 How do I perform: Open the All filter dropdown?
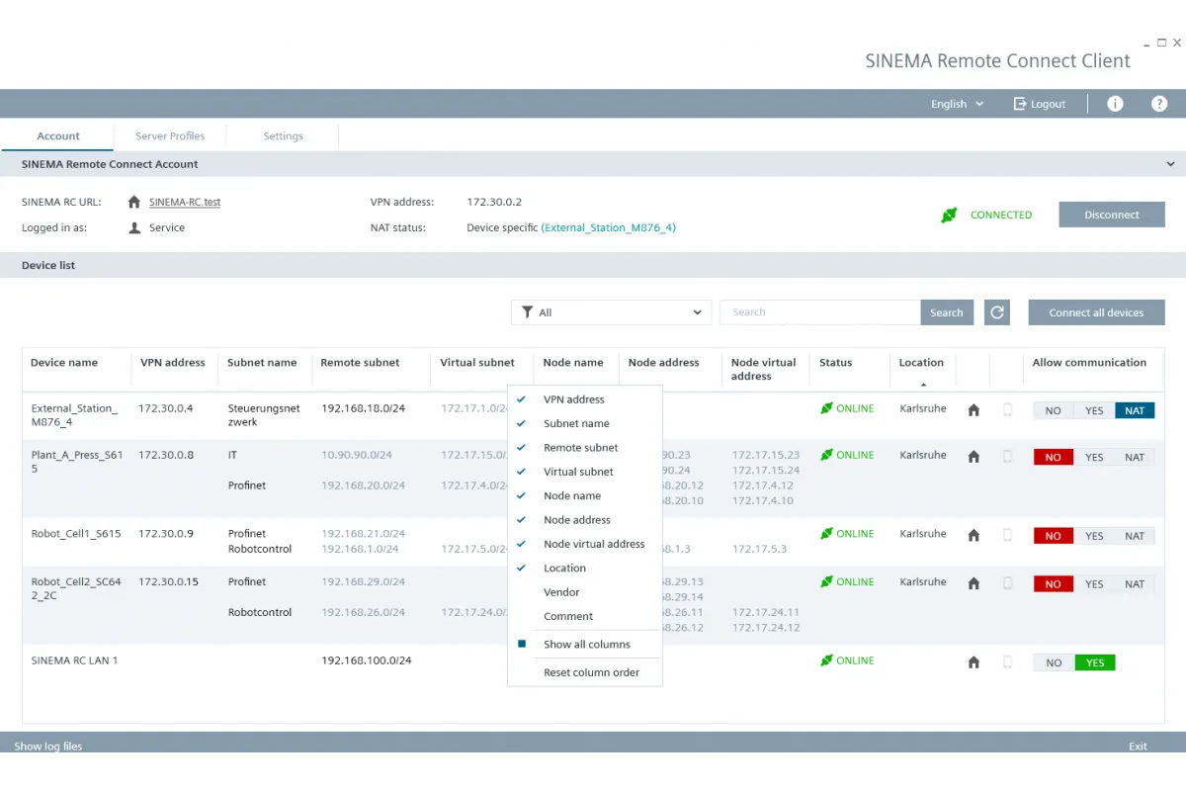coord(611,312)
